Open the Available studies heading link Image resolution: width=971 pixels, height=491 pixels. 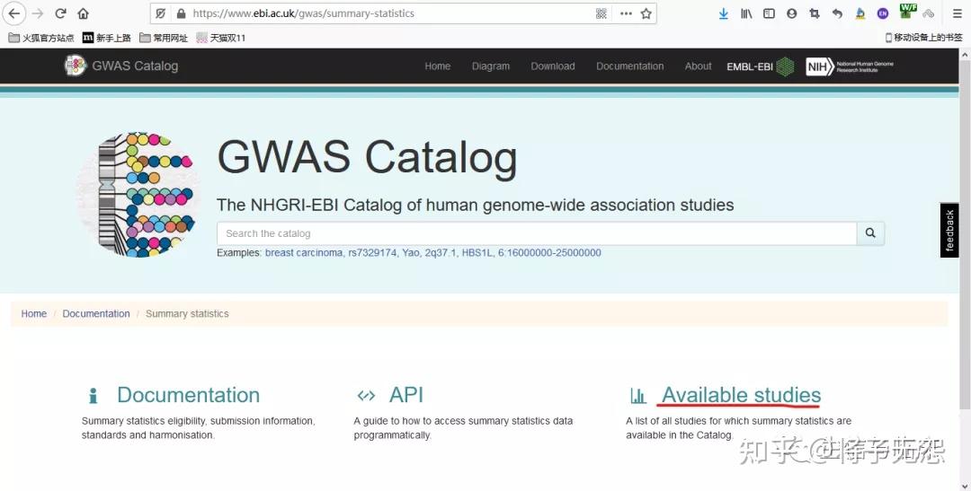click(741, 395)
